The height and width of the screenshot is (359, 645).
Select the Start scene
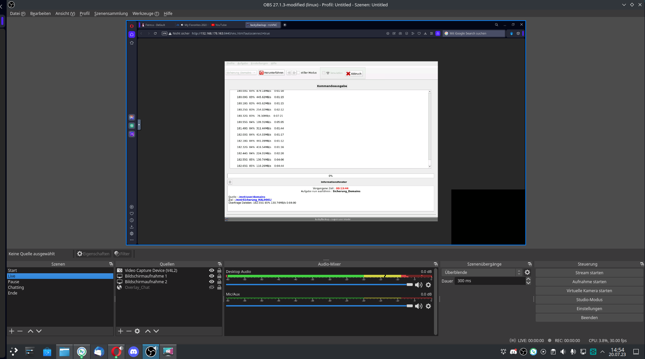pyautogui.click(x=60, y=271)
